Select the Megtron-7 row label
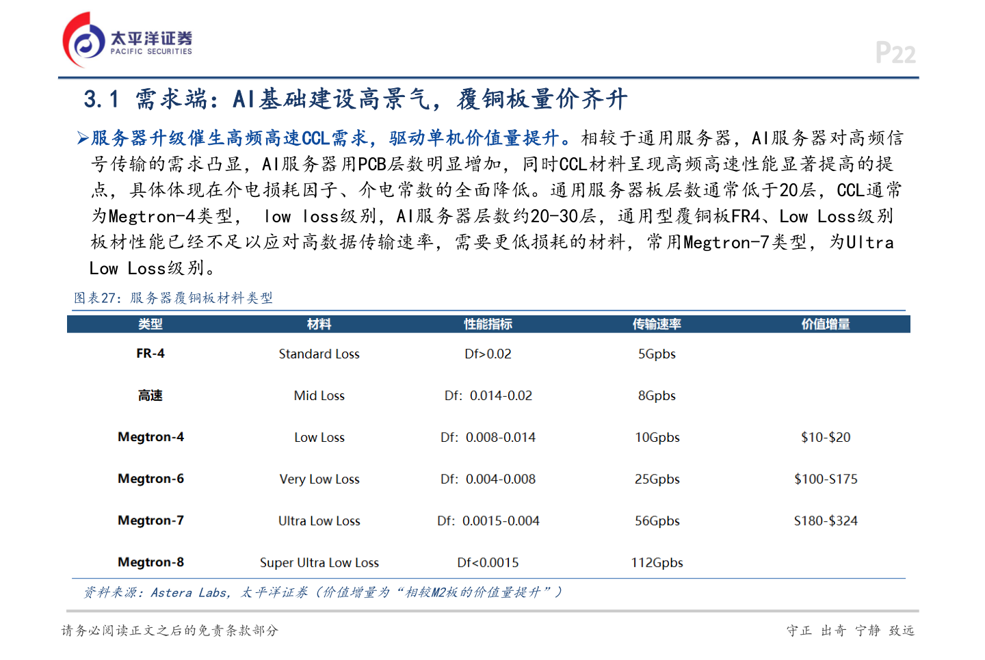Viewport: 985px width, 660px height. click(150, 520)
